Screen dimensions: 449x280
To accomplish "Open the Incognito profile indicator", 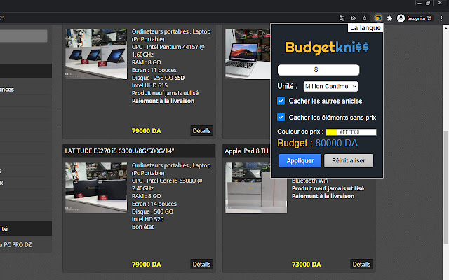I will pos(415,18).
